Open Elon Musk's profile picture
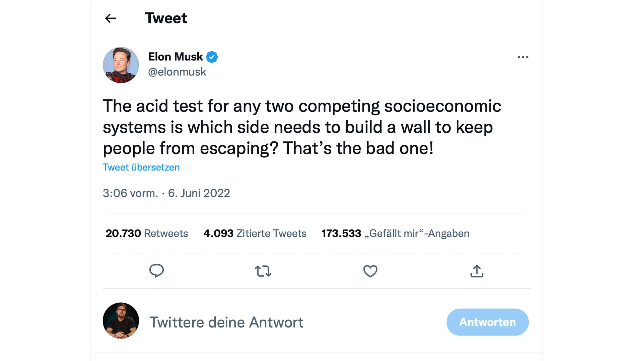This screenshot has width=643, height=361. click(x=121, y=65)
